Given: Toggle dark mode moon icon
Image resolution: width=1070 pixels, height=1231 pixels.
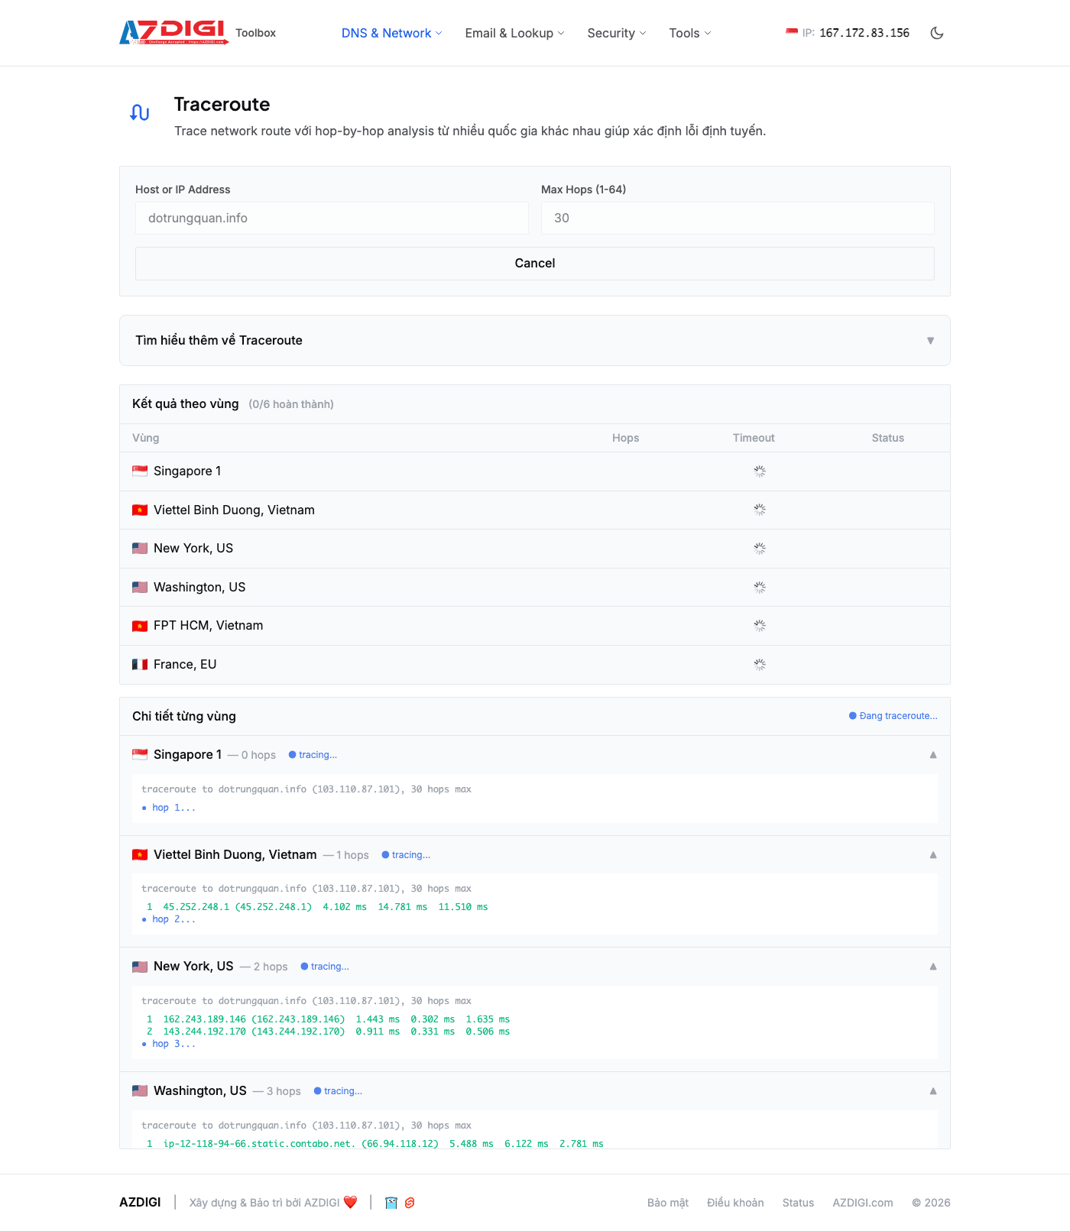Looking at the screenshot, I should pyautogui.click(x=936, y=33).
